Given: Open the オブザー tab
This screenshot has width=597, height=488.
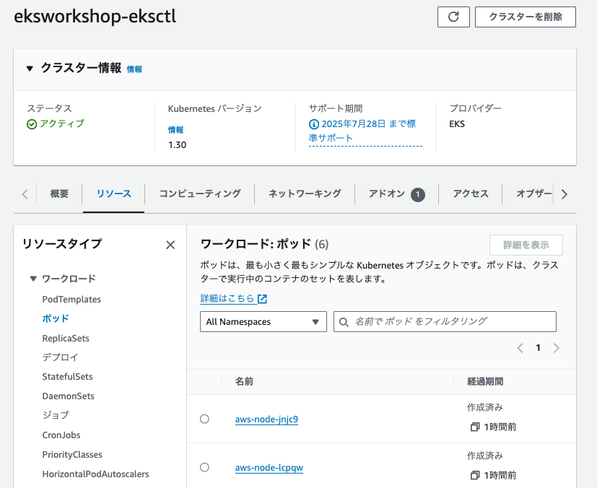Looking at the screenshot, I should pyautogui.click(x=533, y=193).
